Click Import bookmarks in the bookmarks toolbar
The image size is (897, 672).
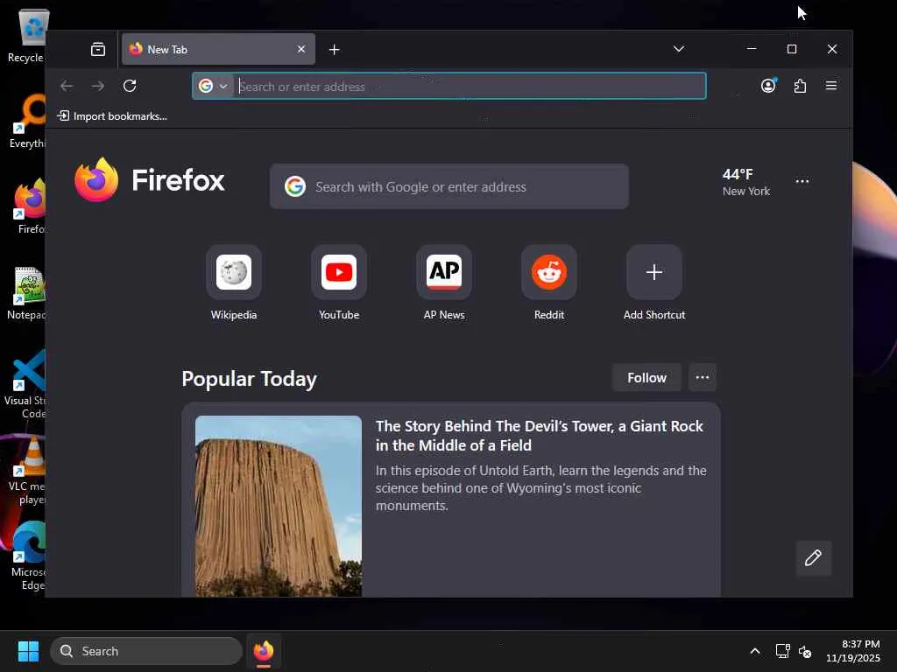pos(112,116)
